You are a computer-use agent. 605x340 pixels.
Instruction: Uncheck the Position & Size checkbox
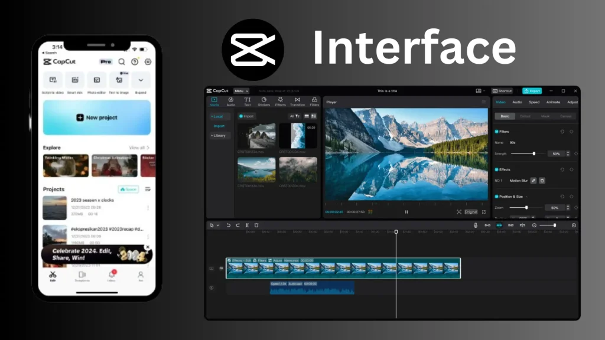(x=496, y=196)
